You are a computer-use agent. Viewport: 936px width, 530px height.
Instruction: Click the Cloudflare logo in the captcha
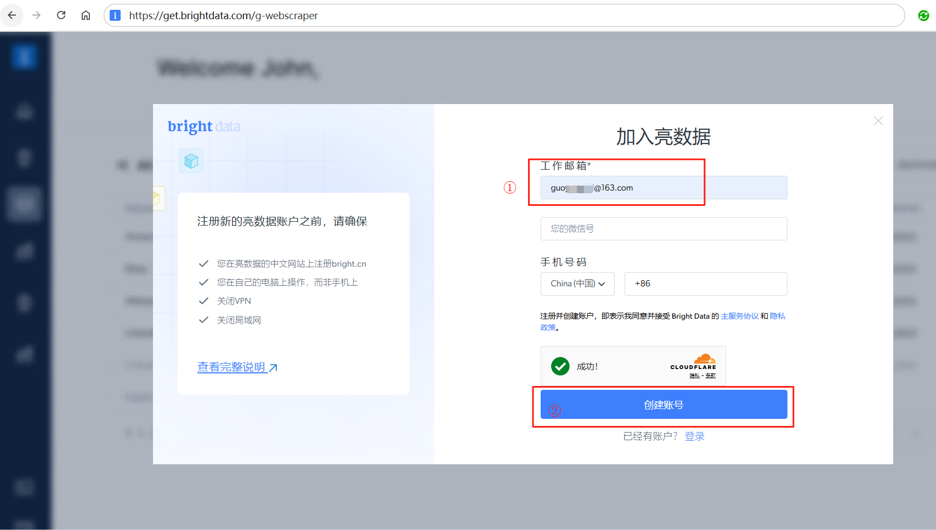pos(694,362)
